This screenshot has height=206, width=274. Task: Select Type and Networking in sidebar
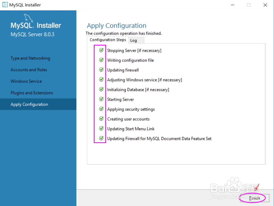click(30, 58)
